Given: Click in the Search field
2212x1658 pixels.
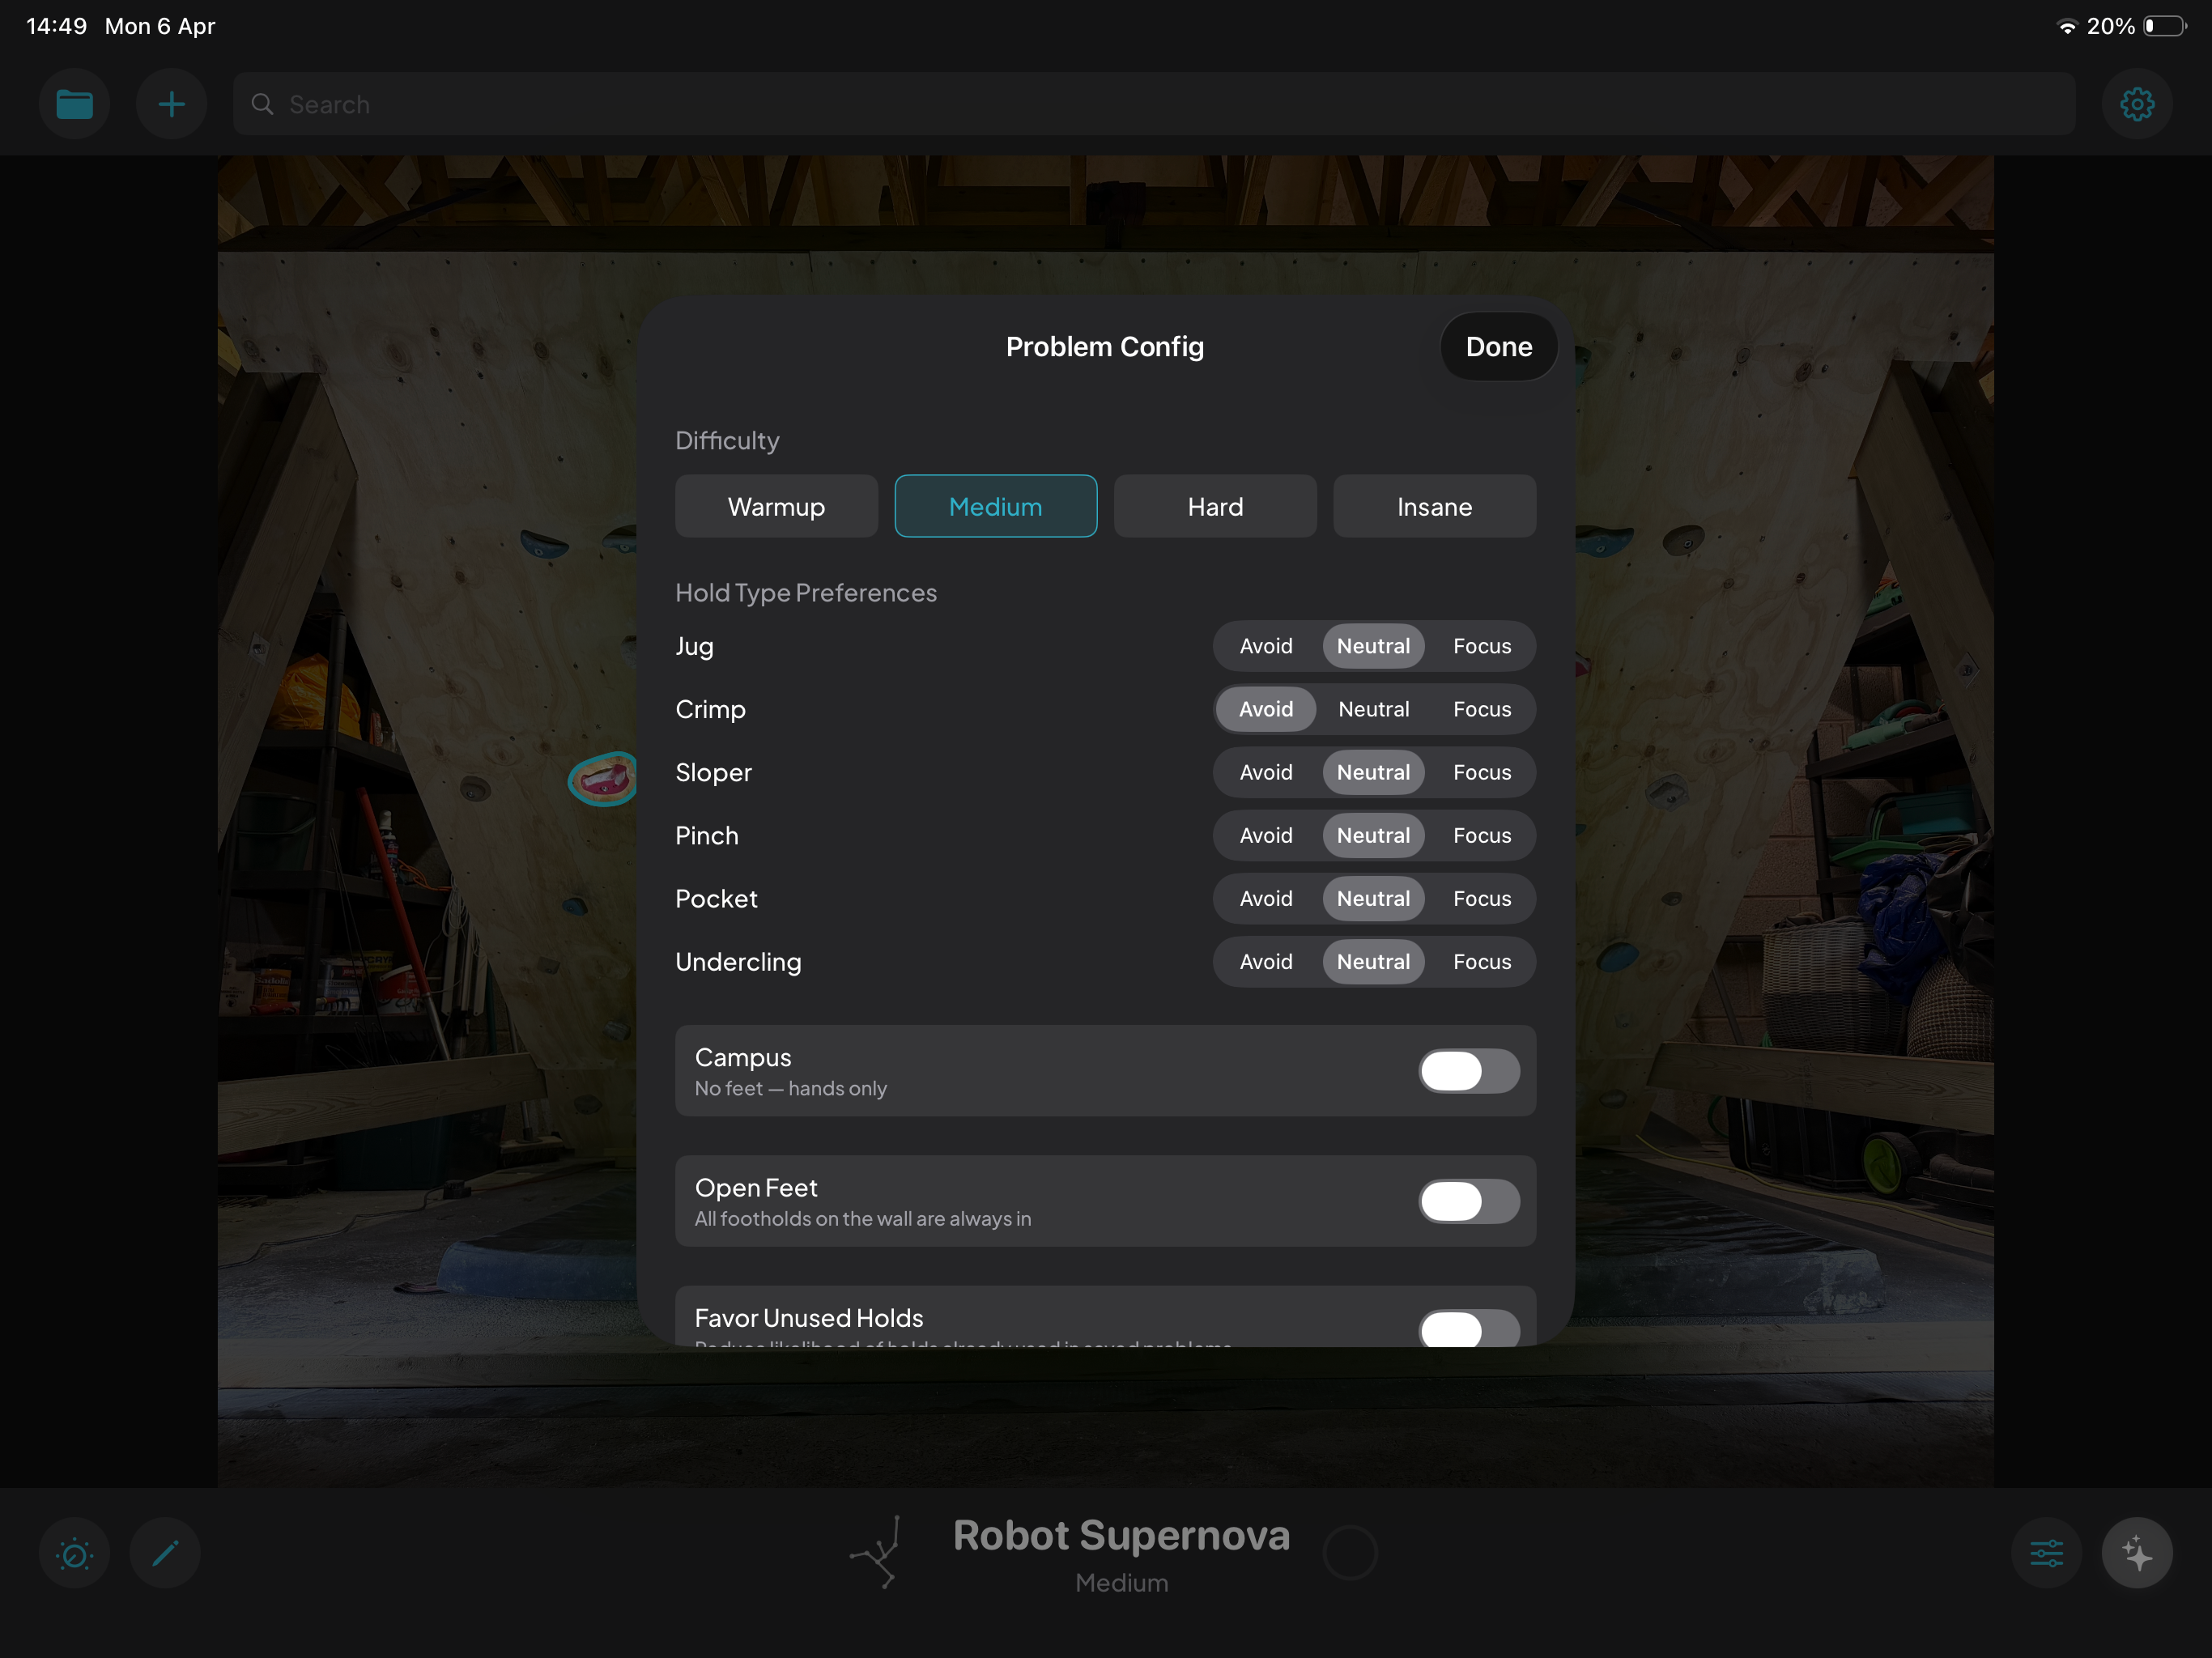Looking at the screenshot, I should pyautogui.click(x=1154, y=104).
